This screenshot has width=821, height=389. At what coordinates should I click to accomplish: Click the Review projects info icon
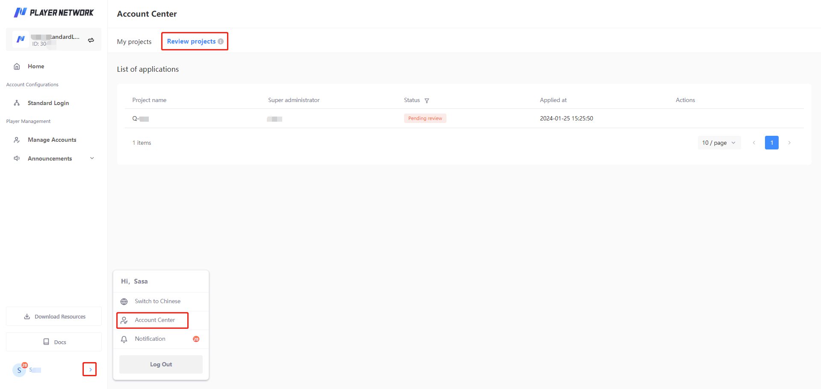[221, 41]
